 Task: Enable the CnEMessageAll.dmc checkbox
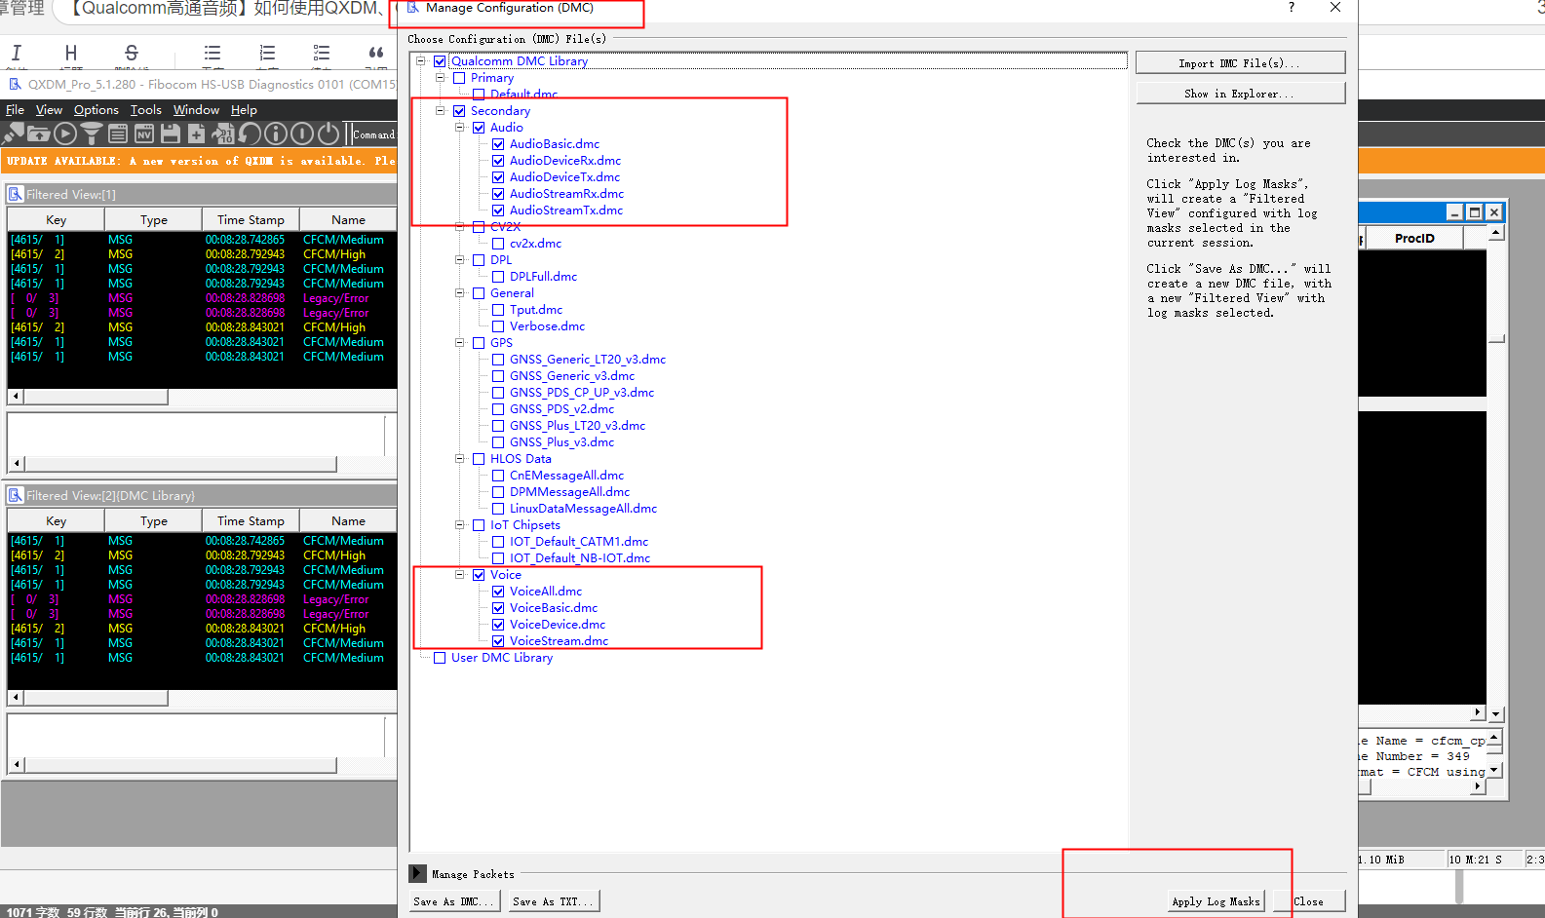[x=498, y=476]
